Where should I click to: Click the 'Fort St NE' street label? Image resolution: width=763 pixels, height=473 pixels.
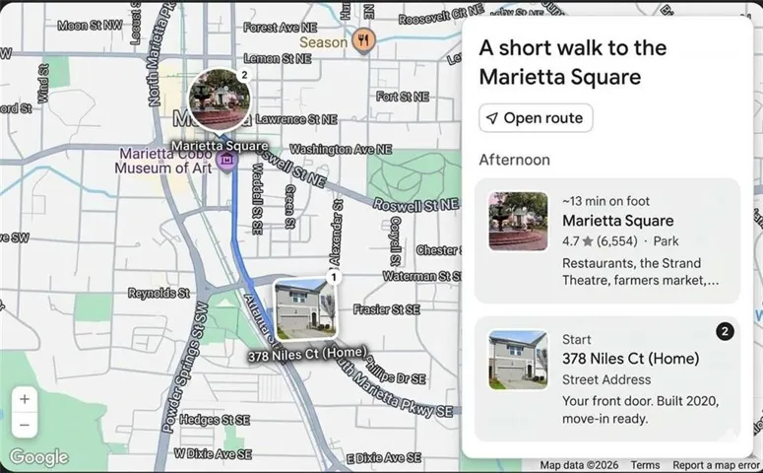pos(403,97)
